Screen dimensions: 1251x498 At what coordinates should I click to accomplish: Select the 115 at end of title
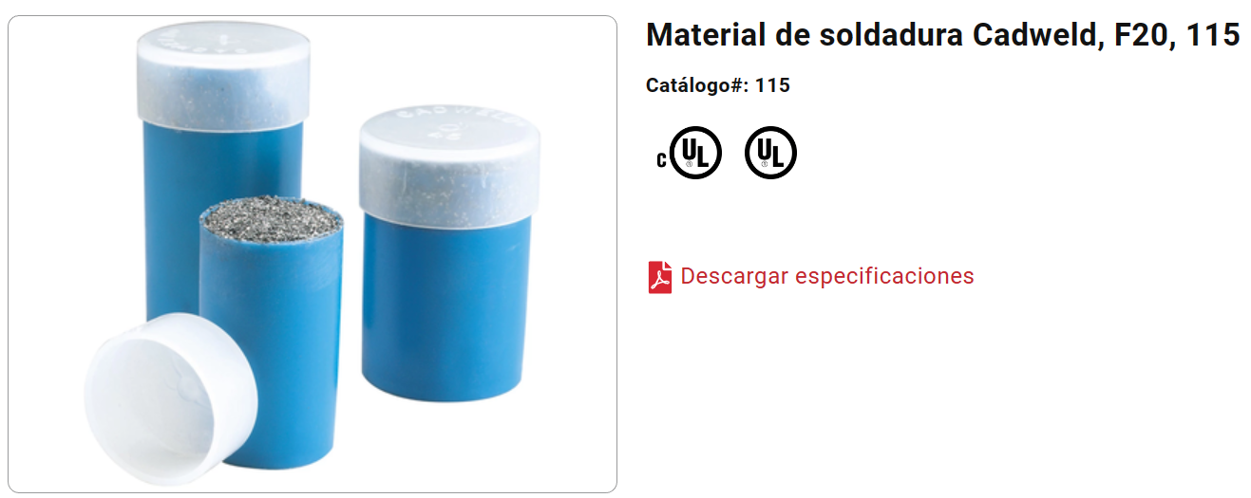pyautogui.click(x=1213, y=36)
